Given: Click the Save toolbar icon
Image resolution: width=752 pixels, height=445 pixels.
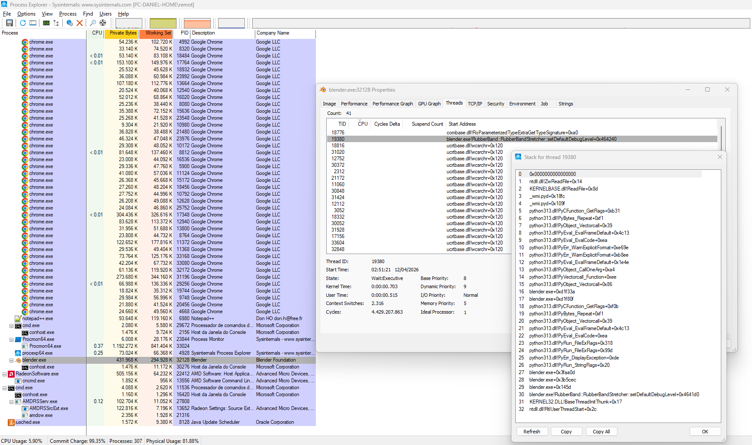Looking at the screenshot, I should (x=9, y=23).
